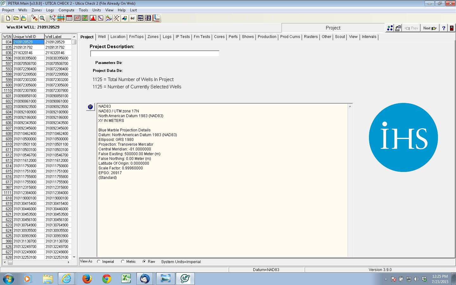
Task: Open the Map module toolbar icon
Action: point(53,18)
